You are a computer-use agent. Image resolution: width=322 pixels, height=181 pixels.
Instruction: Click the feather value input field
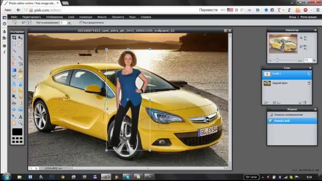tap(63, 23)
